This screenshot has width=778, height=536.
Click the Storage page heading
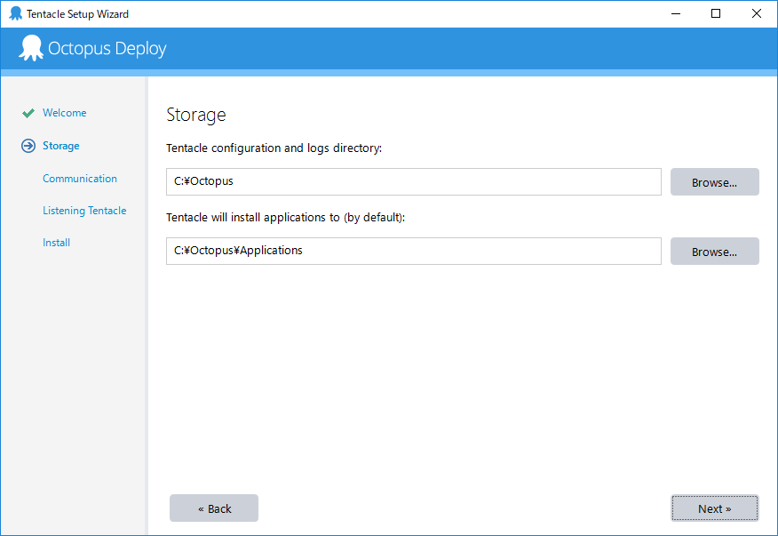[196, 115]
